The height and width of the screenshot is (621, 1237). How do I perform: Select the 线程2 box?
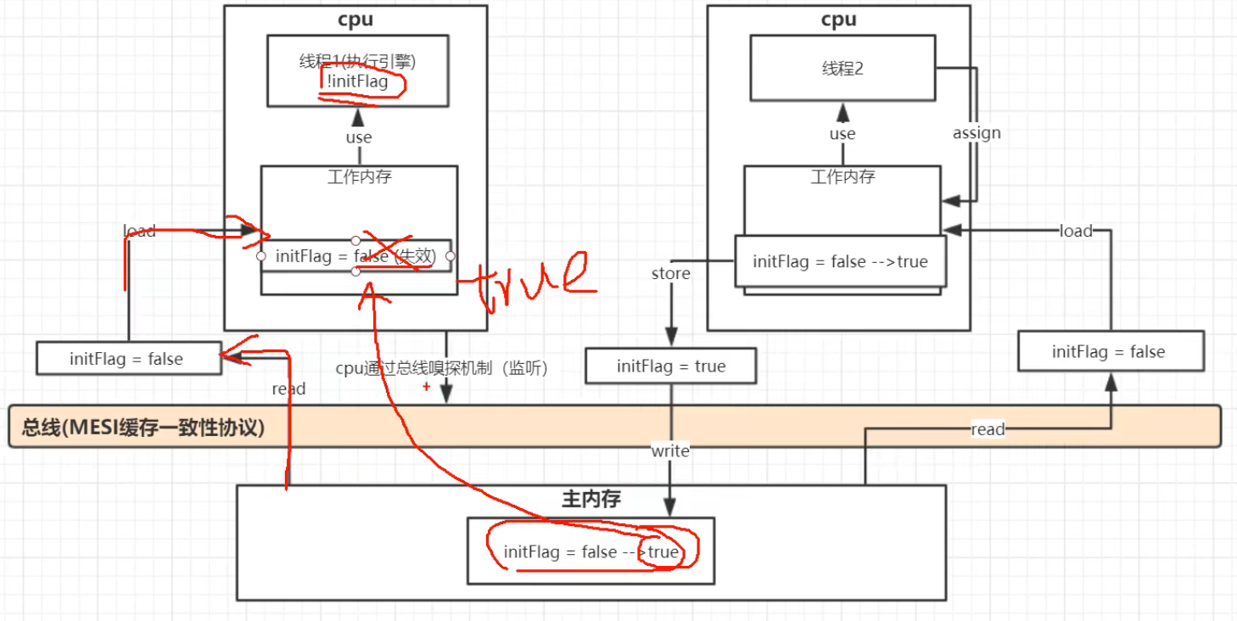(x=842, y=70)
